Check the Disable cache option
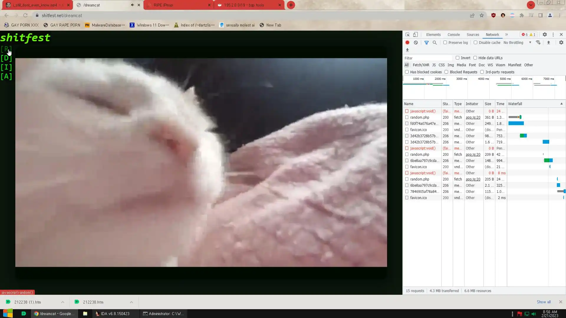 (x=475, y=42)
